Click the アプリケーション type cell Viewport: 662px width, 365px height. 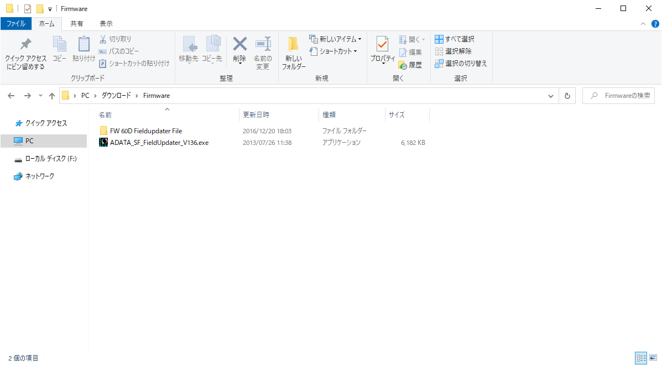click(x=341, y=143)
